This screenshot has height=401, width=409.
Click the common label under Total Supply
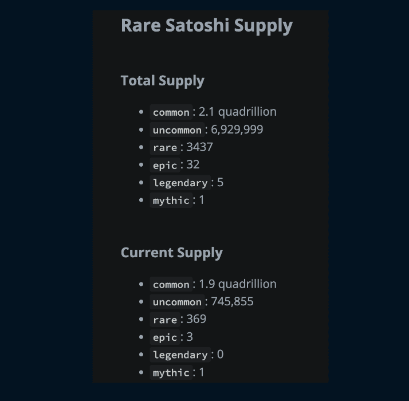171,112
